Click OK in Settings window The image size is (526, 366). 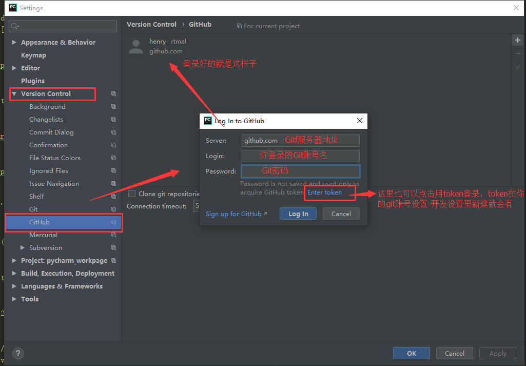click(x=412, y=353)
